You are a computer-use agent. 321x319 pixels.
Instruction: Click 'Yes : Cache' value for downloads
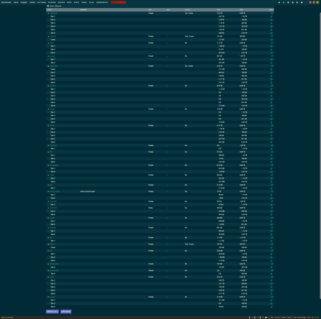pos(189,66)
